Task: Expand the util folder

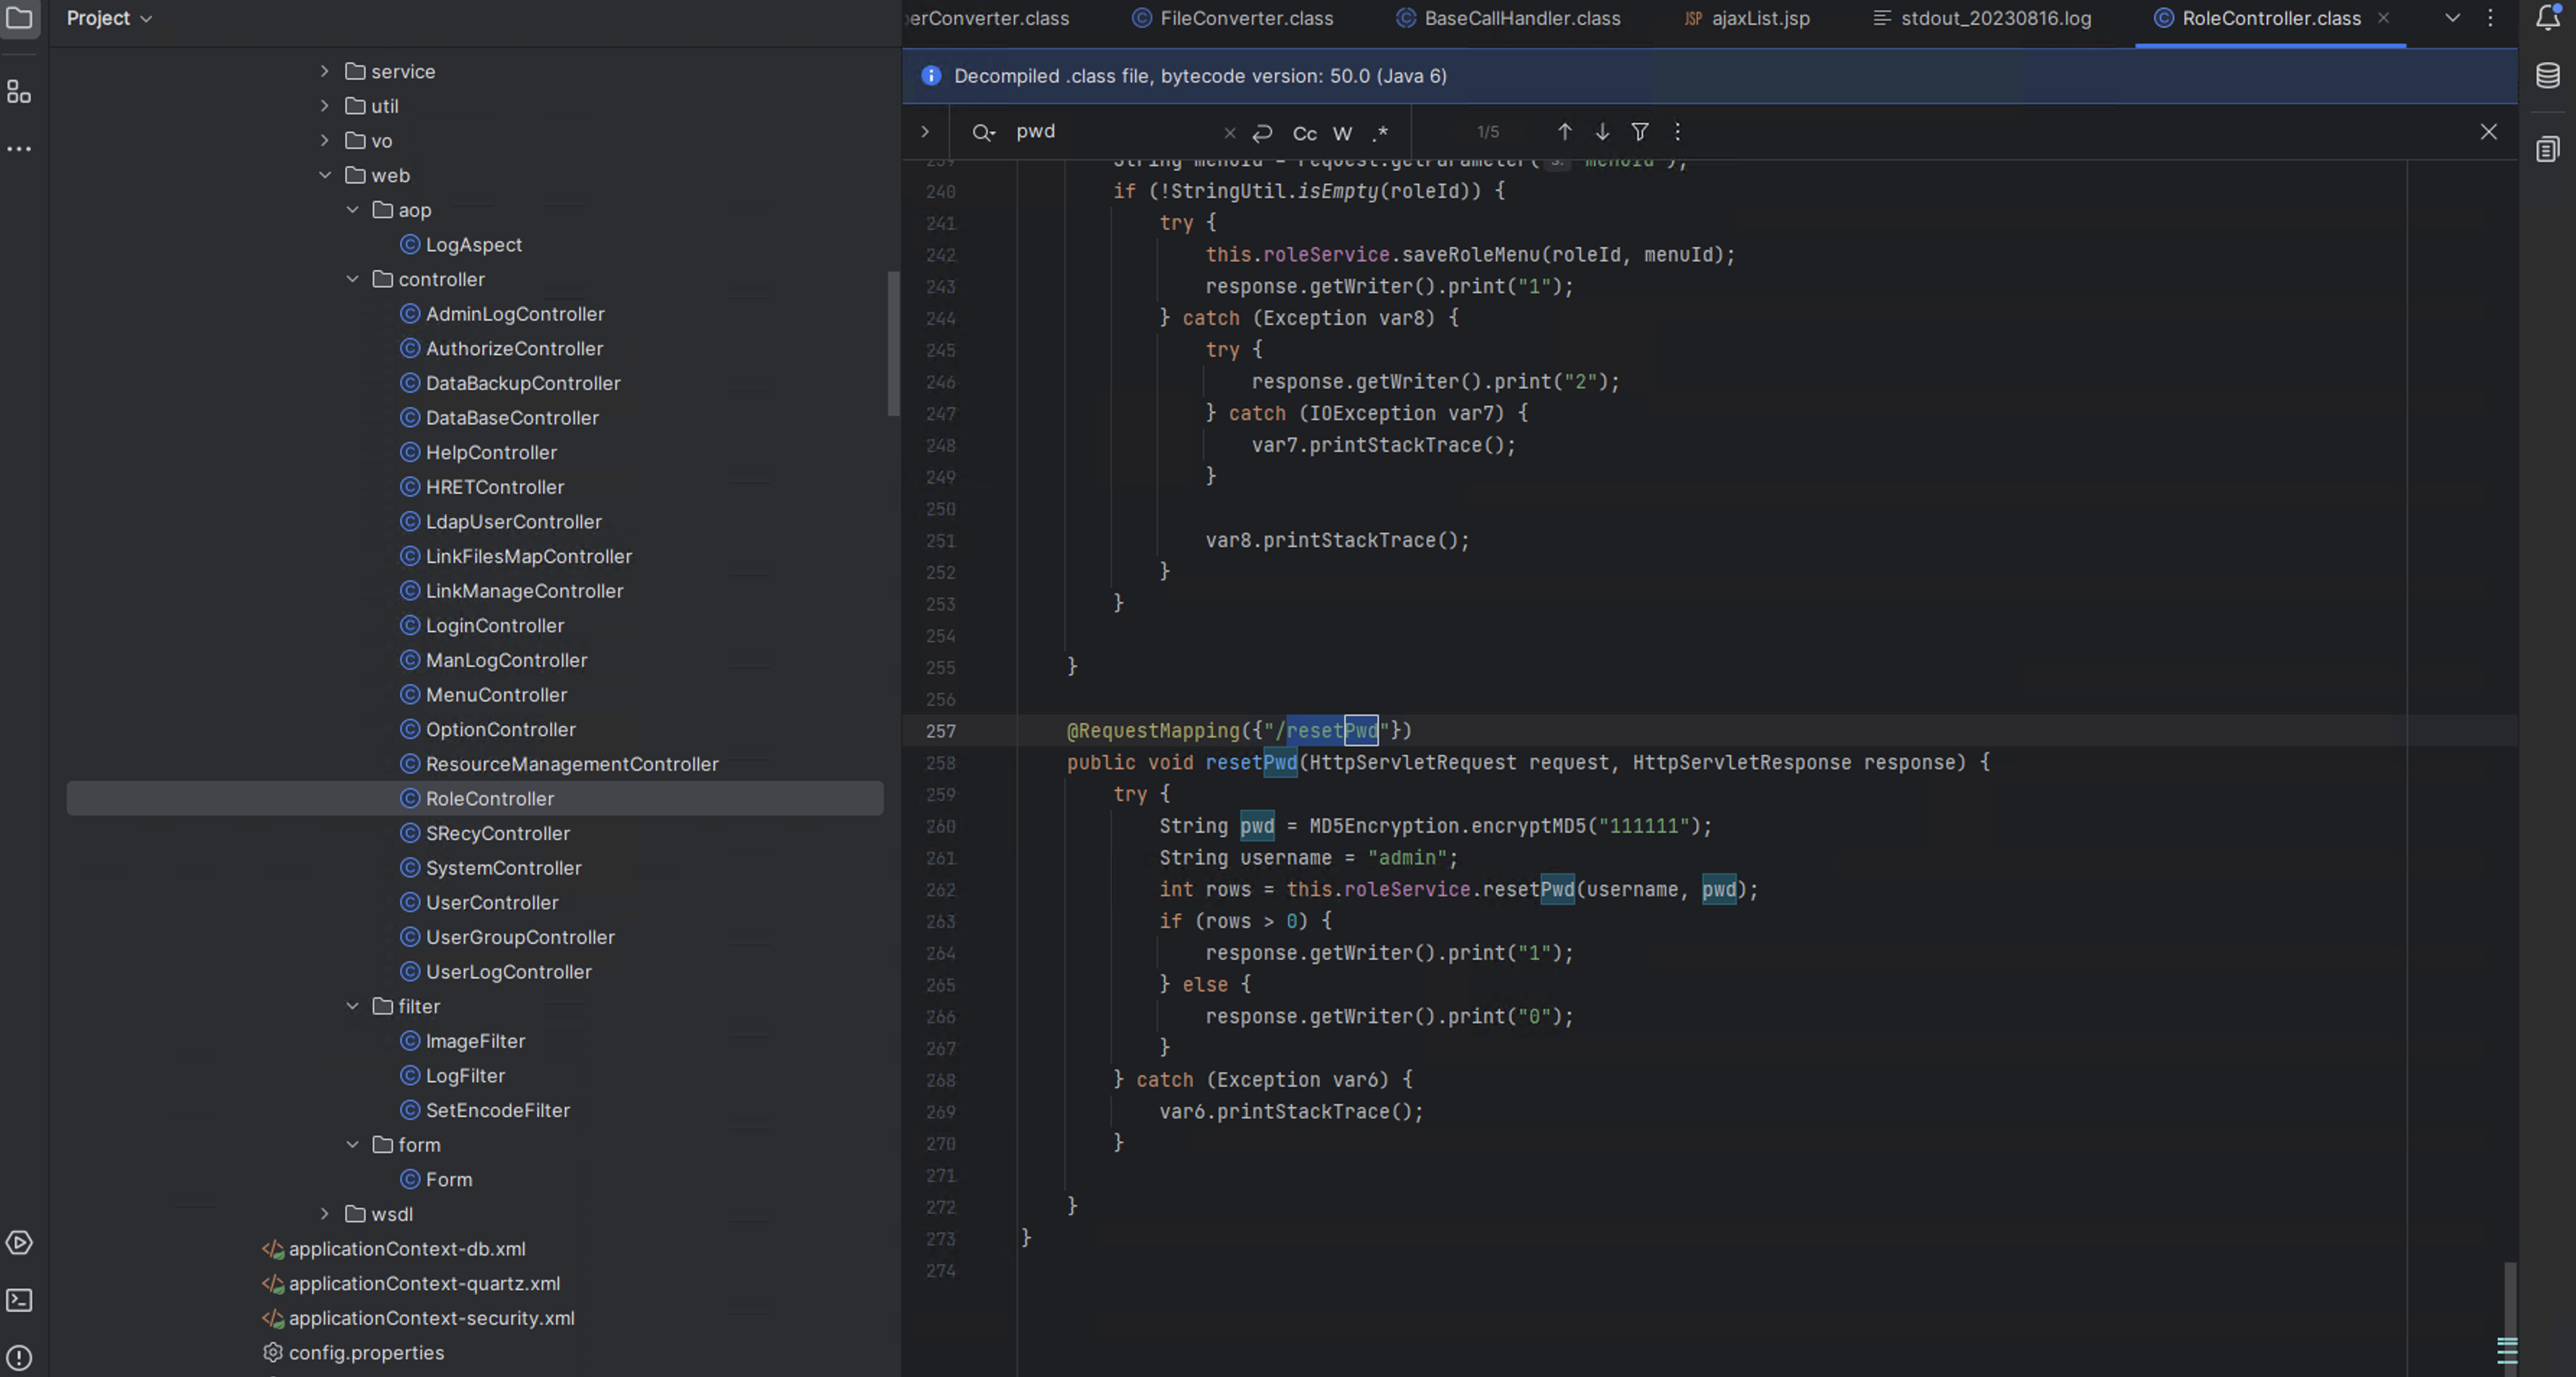Action: [x=324, y=106]
